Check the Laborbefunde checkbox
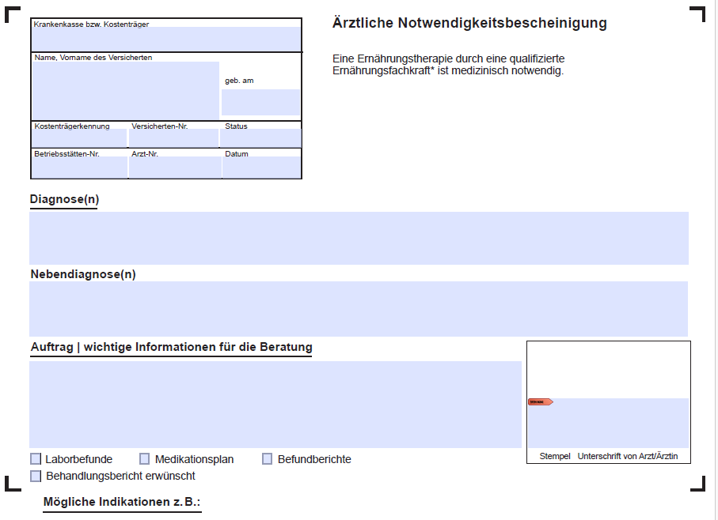 (x=36, y=459)
